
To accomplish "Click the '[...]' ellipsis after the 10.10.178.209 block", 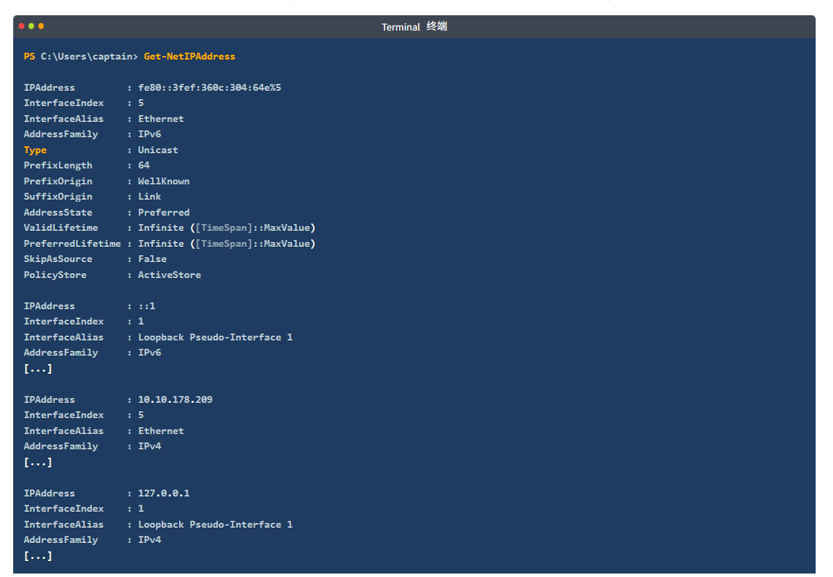I will (x=38, y=462).
